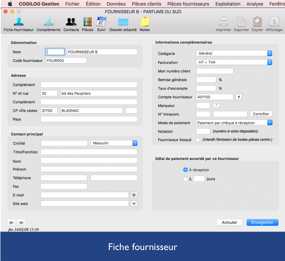The height and width of the screenshot is (261, 285).
Task: Click the Marqueur help question mark
Action: click(216, 105)
